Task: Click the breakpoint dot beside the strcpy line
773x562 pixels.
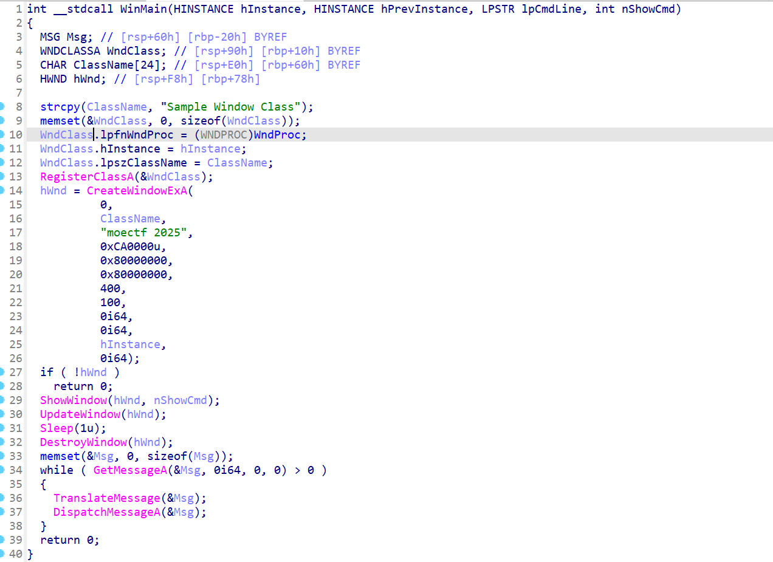Action: pos(2,107)
